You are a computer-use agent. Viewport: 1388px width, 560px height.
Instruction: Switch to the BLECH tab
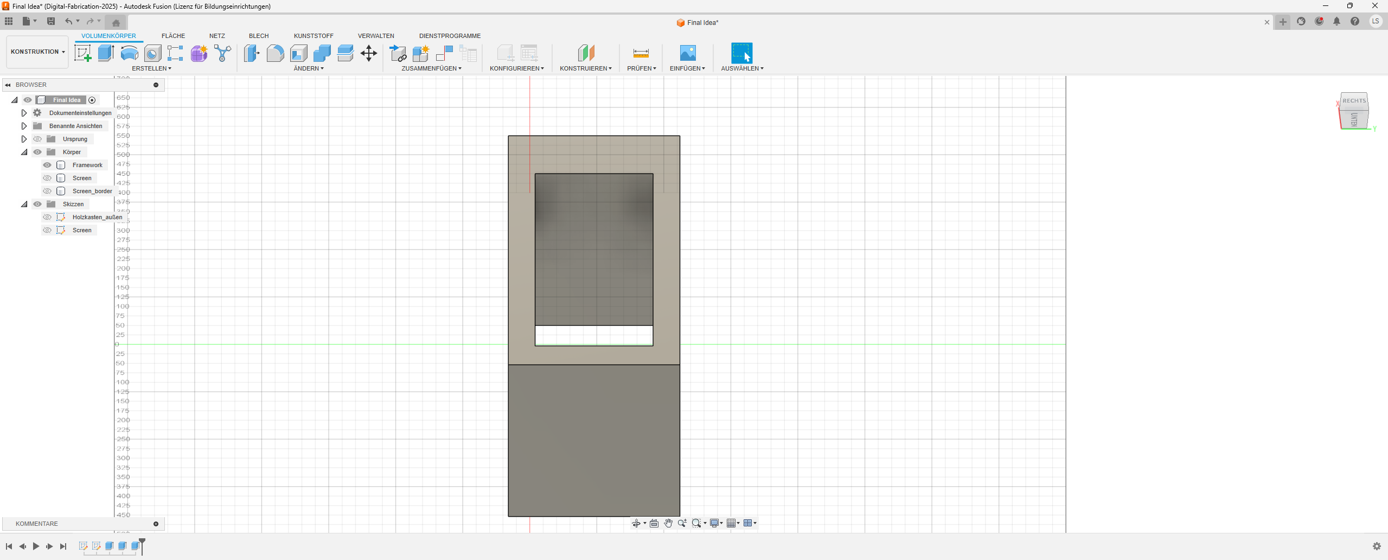point(258,36)
